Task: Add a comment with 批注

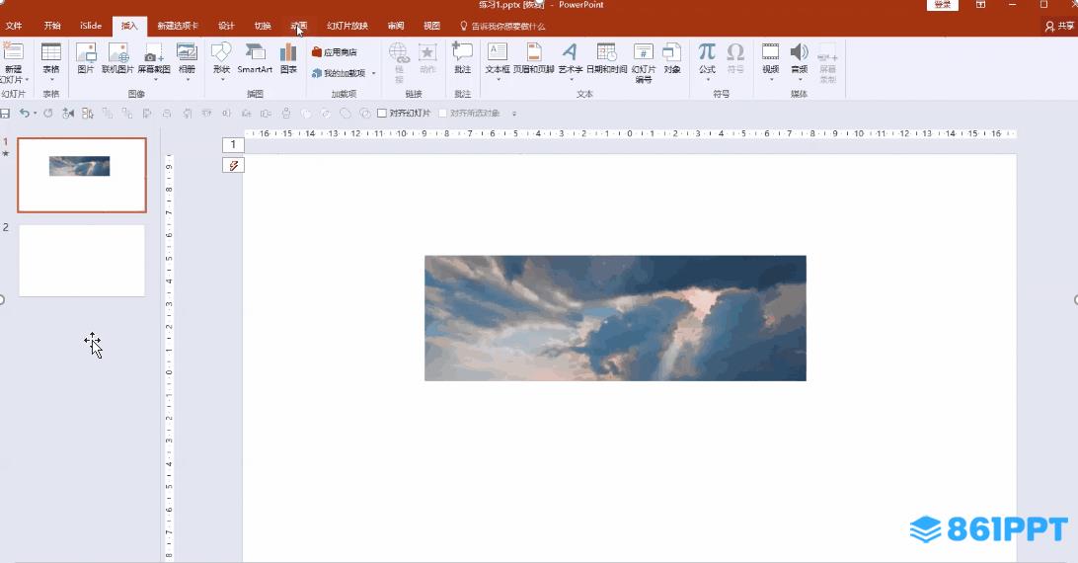Action: (462, 58)
